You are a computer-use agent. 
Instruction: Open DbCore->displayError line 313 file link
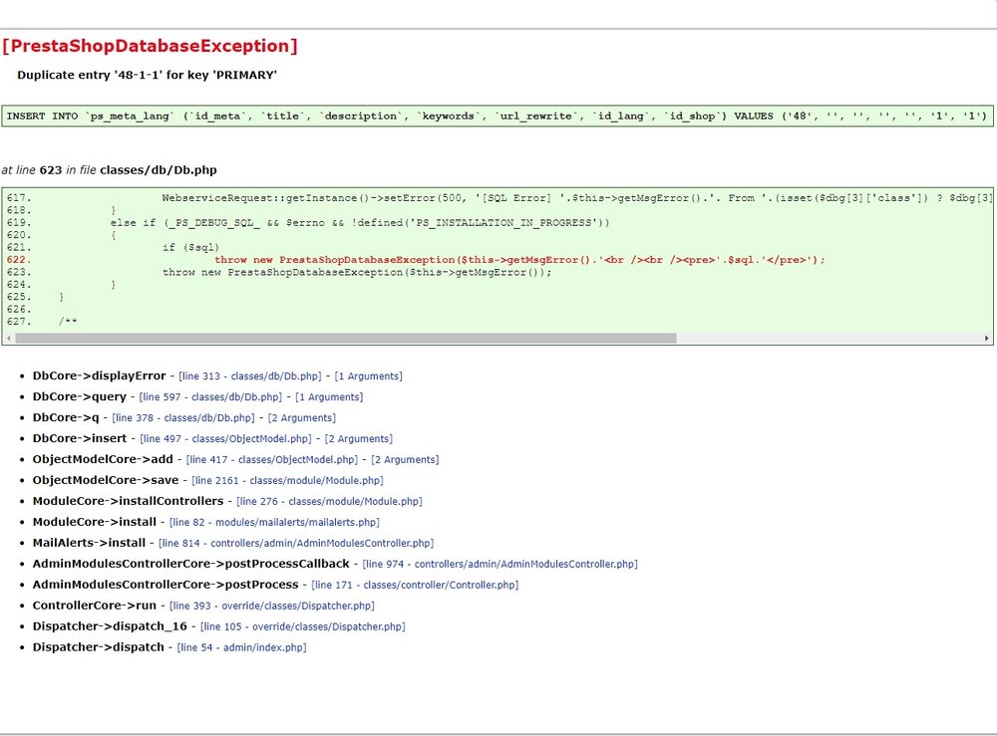point(250,375)
